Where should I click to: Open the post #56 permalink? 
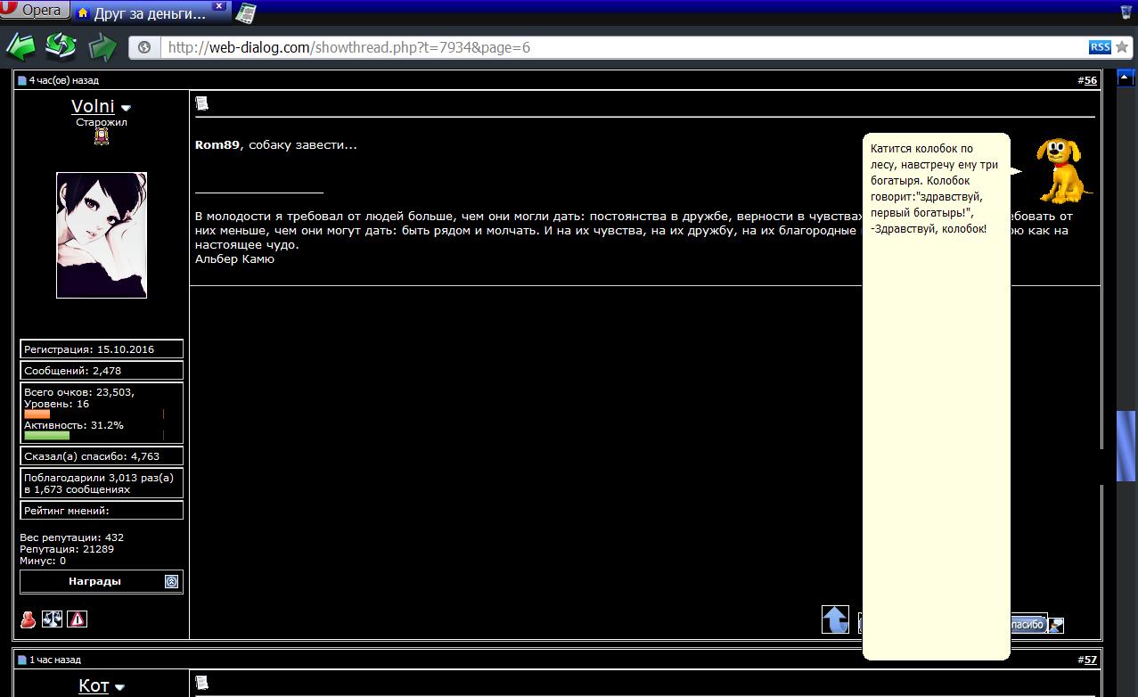(x=1090, y=80)
